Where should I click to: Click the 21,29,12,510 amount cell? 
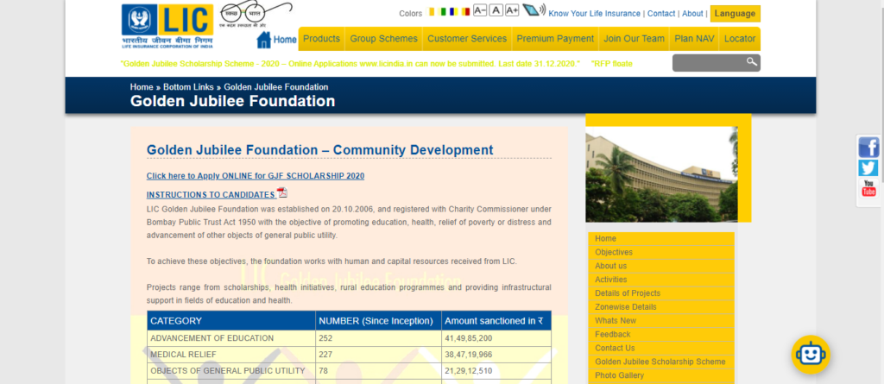coord(496,370)
